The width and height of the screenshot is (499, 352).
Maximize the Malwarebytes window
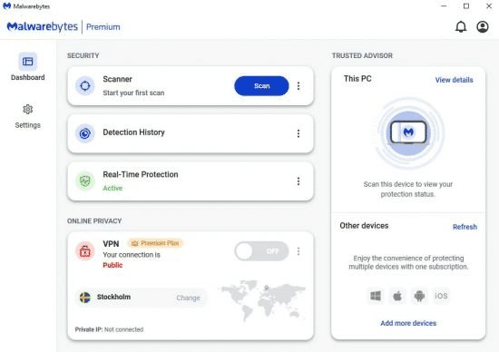(466, 6)
